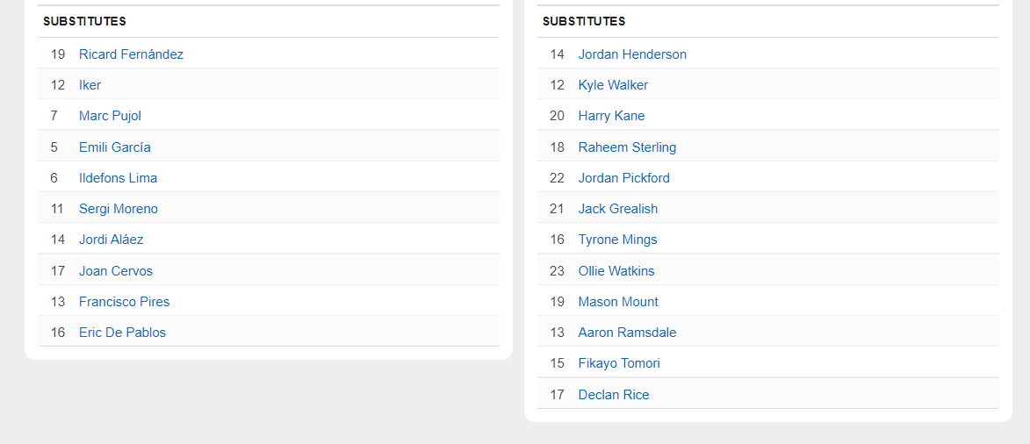Open Tyrone Mings player page
This screenshot has height=444, width=1030.
[617, 240]
